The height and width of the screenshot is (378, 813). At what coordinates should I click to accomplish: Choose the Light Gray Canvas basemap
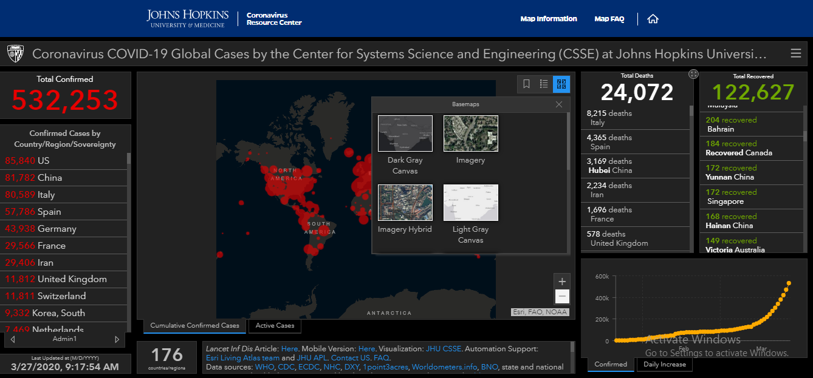click(x=470, y=203)
